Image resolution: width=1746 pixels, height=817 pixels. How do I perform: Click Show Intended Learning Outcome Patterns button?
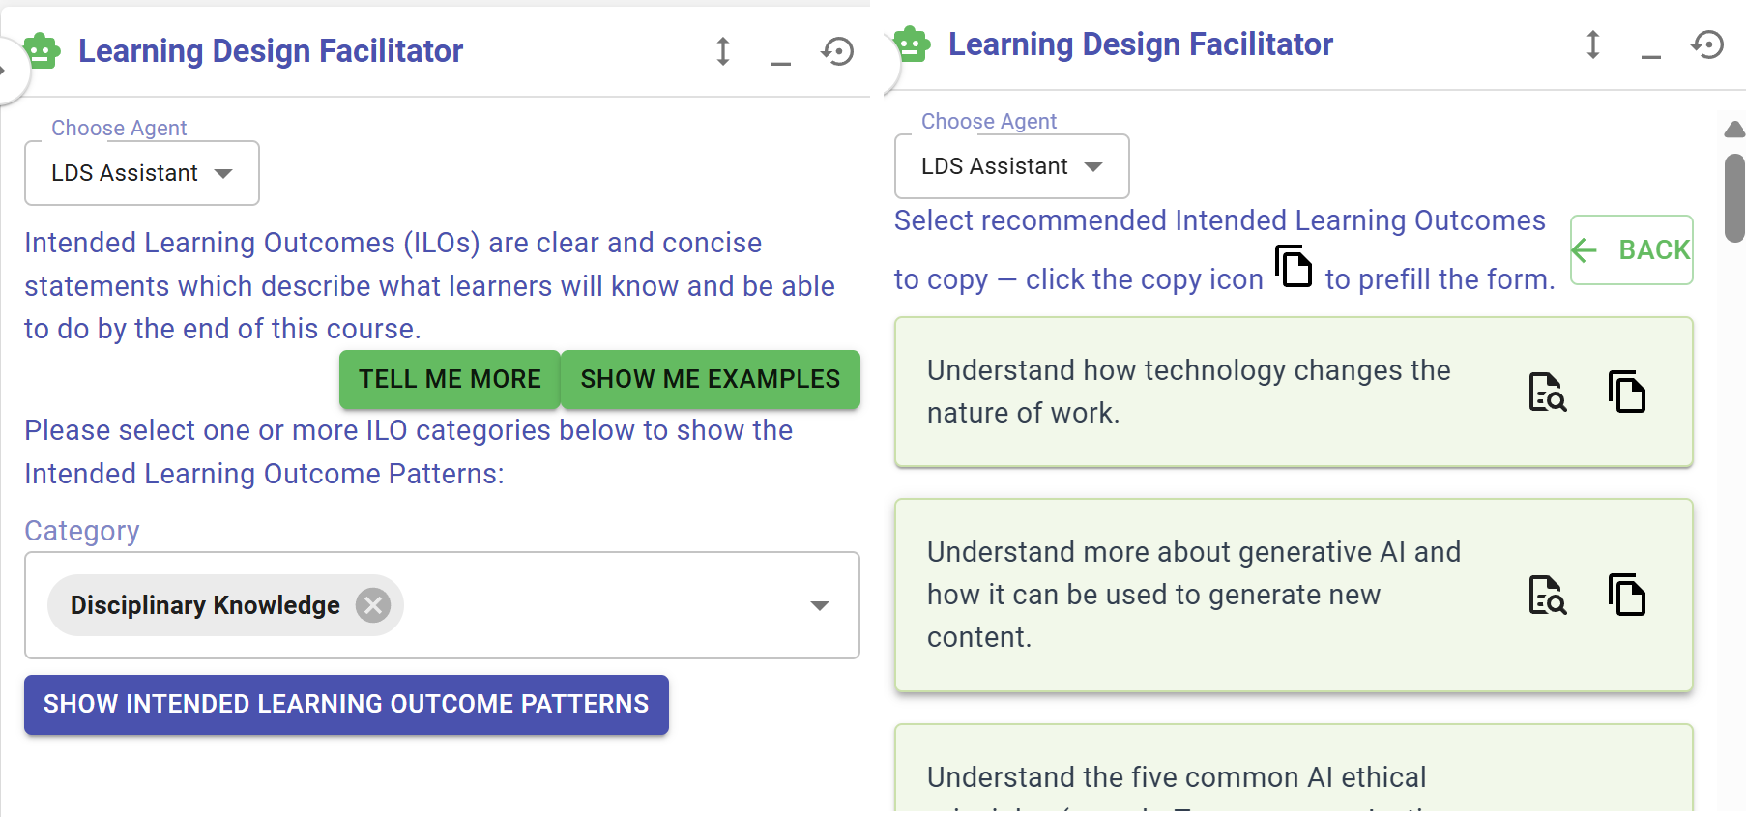click(346, 704)
